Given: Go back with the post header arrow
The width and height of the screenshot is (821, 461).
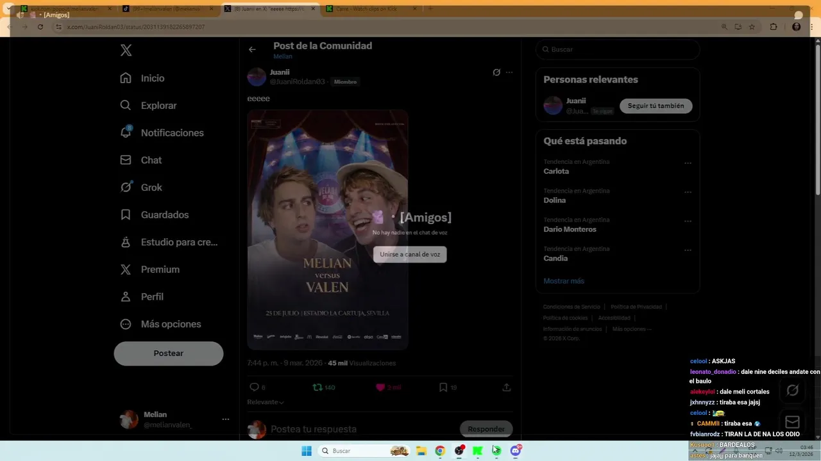Looking at the screenshot, I should [252, 49].
